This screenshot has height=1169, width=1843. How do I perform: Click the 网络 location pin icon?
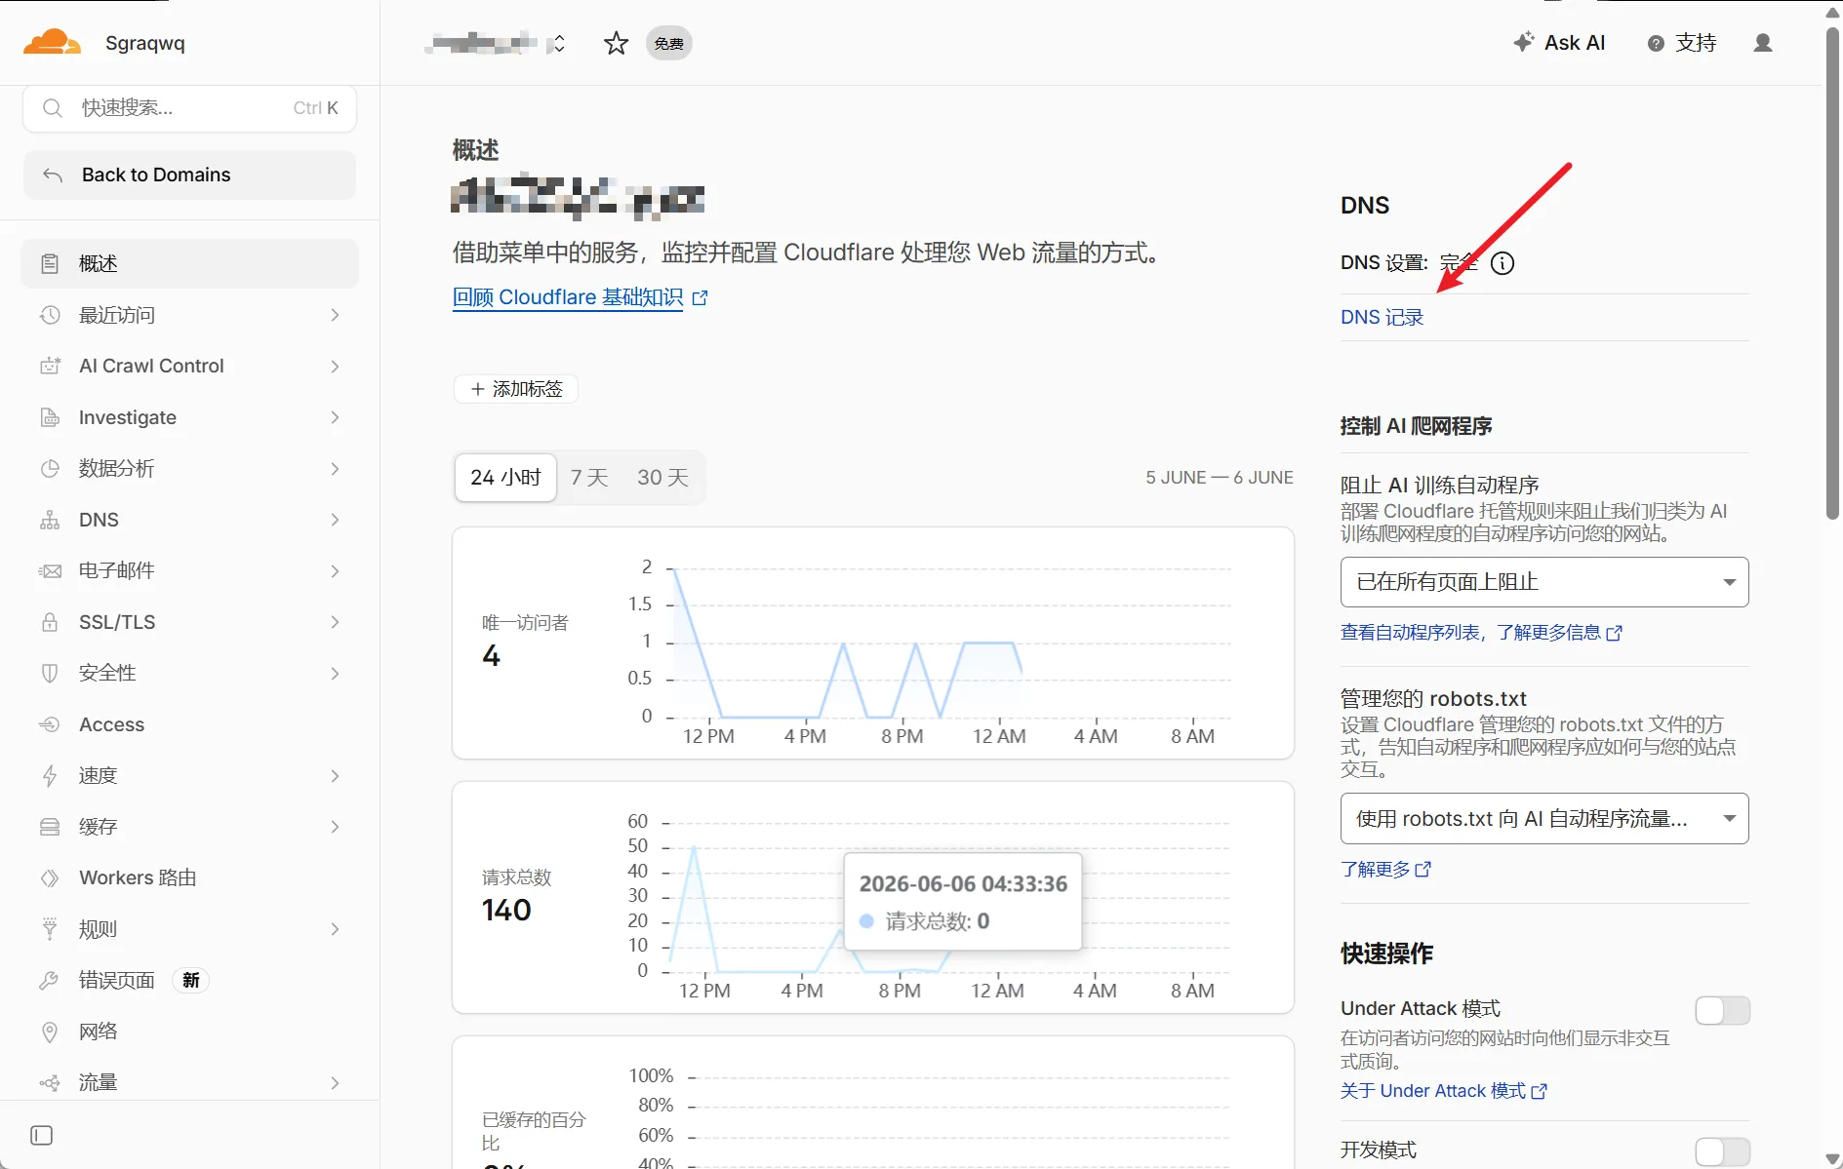coord(50,1032)
